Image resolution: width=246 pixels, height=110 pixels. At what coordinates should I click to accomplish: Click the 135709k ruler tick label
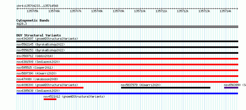pyautogui.click(x=119, y=11)
